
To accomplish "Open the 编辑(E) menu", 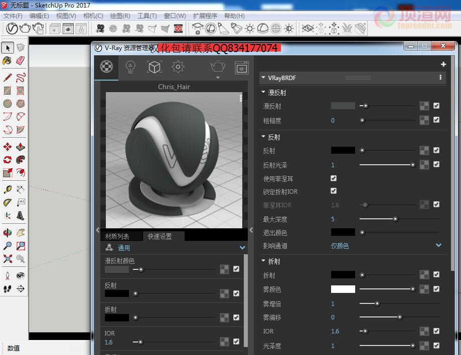I will (x=39, y=16).
